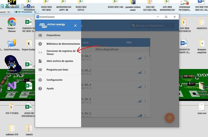Viewport: 208px width, 137px height.
Task: Click the Buscar un dispositivo search field
Action: click(153, 26)
